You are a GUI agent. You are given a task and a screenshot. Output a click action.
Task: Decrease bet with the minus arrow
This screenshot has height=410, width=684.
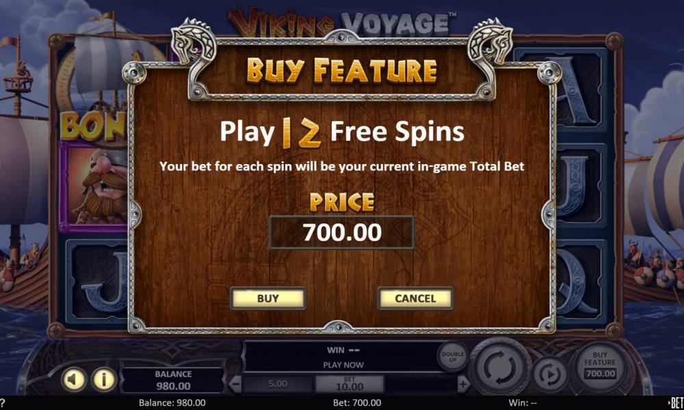235,385
